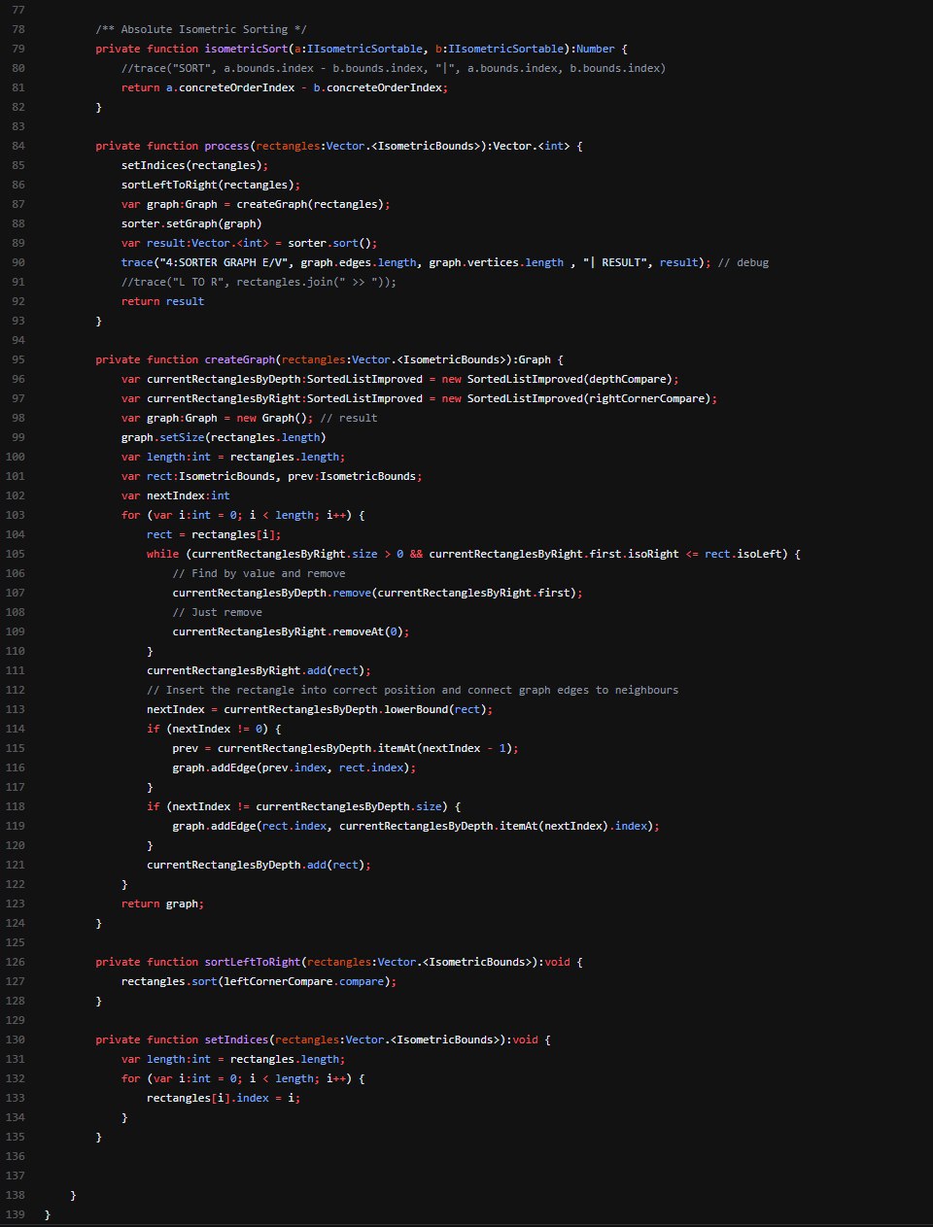The image size is (933, 1227).
Task: Click "return graph;" on line 123
Action: tap(162, 903)
